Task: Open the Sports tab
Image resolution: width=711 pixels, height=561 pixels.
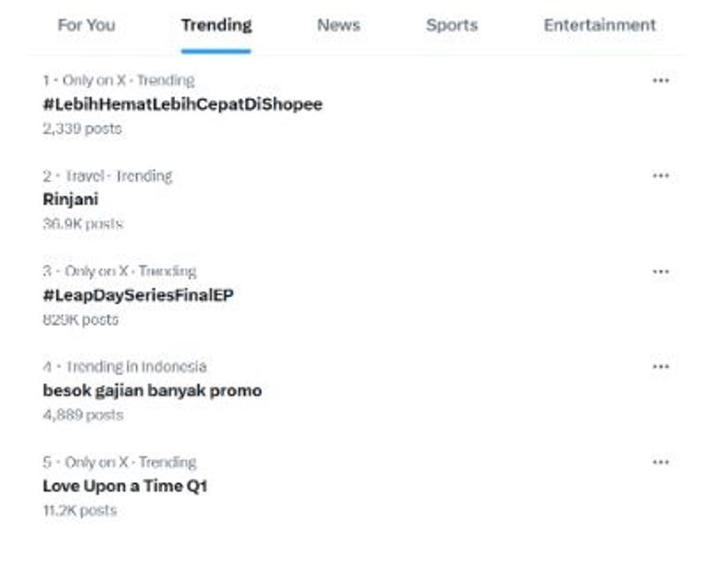Action: (x=452, y=25)
